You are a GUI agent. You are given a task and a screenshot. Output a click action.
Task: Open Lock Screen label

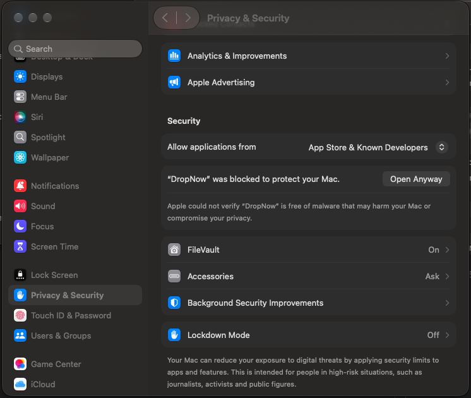[x=54, y=275]
